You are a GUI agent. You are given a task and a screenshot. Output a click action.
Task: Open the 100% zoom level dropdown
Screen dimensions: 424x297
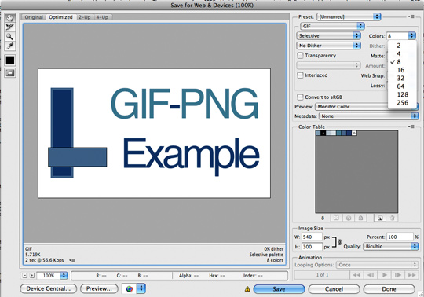pos(52,275)
